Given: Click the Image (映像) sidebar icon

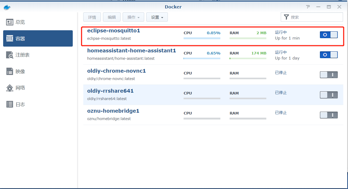Looking at the screenshot, I should coord(10,71).
